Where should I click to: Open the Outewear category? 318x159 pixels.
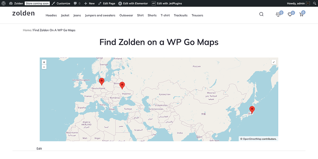click(x=126, y=15)
